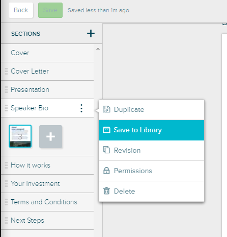Click the Save to Library archive icon
The width and height of the screenshot is (227, 237).
tap(106, 130)
